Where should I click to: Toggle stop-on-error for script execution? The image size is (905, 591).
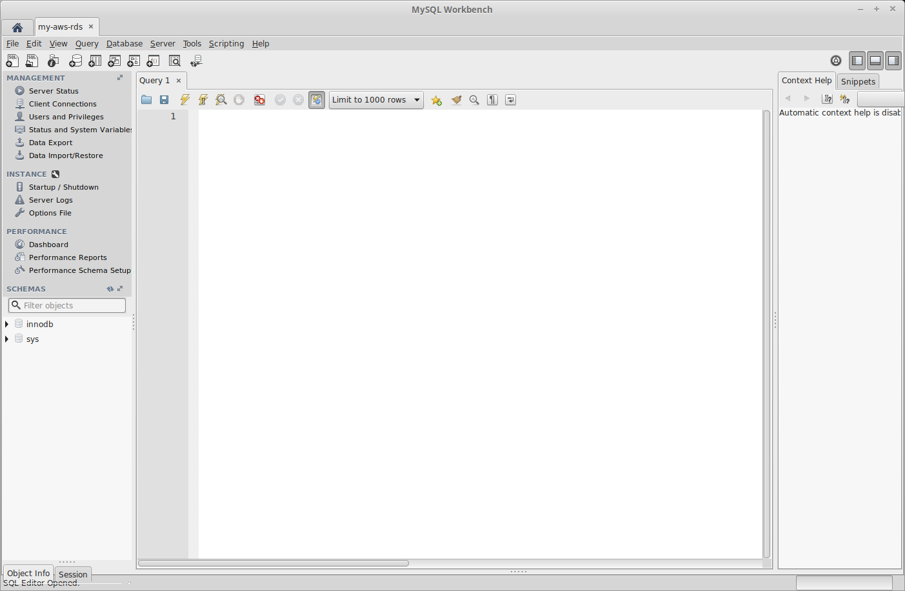pyautogui.click(x=259, y=100)
